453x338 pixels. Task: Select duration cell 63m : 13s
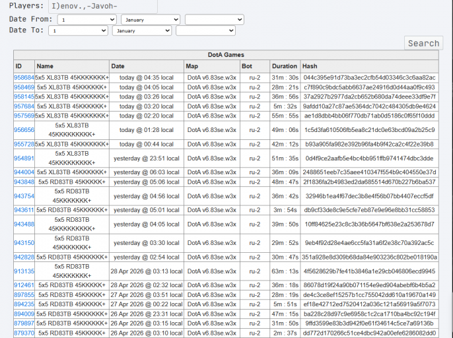pos(285,271)
